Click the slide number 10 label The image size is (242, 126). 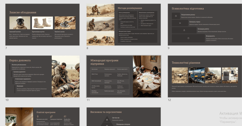point(7,100)
